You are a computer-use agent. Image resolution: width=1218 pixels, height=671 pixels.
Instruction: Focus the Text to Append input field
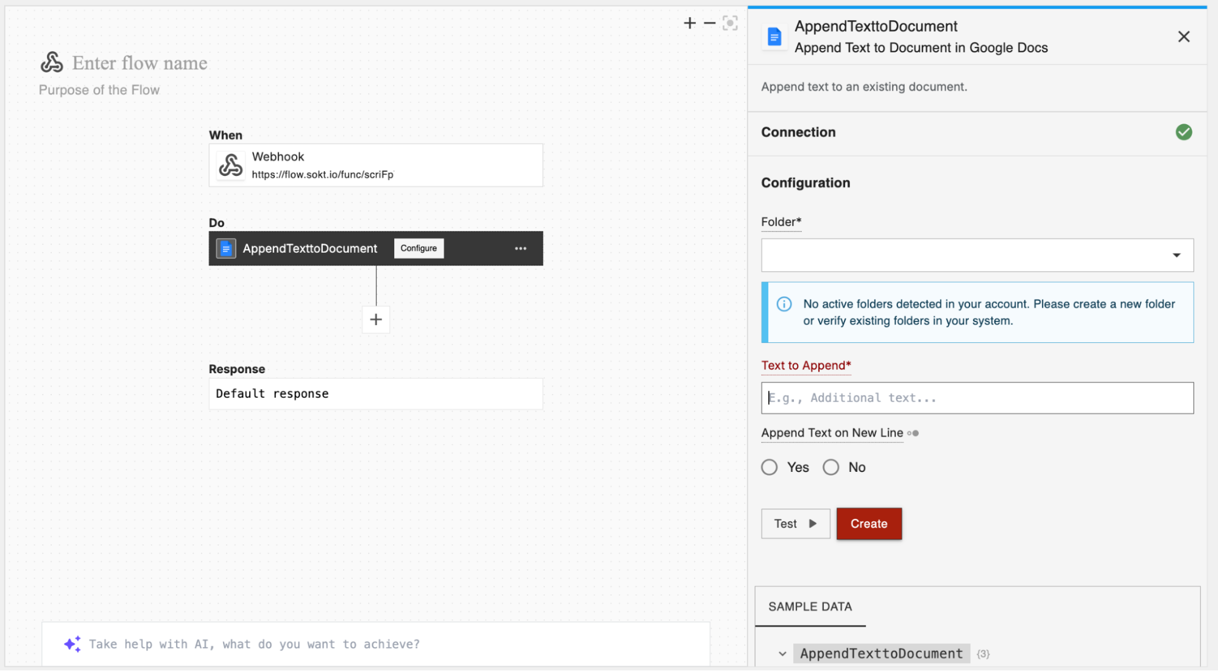tap(977, 398)
